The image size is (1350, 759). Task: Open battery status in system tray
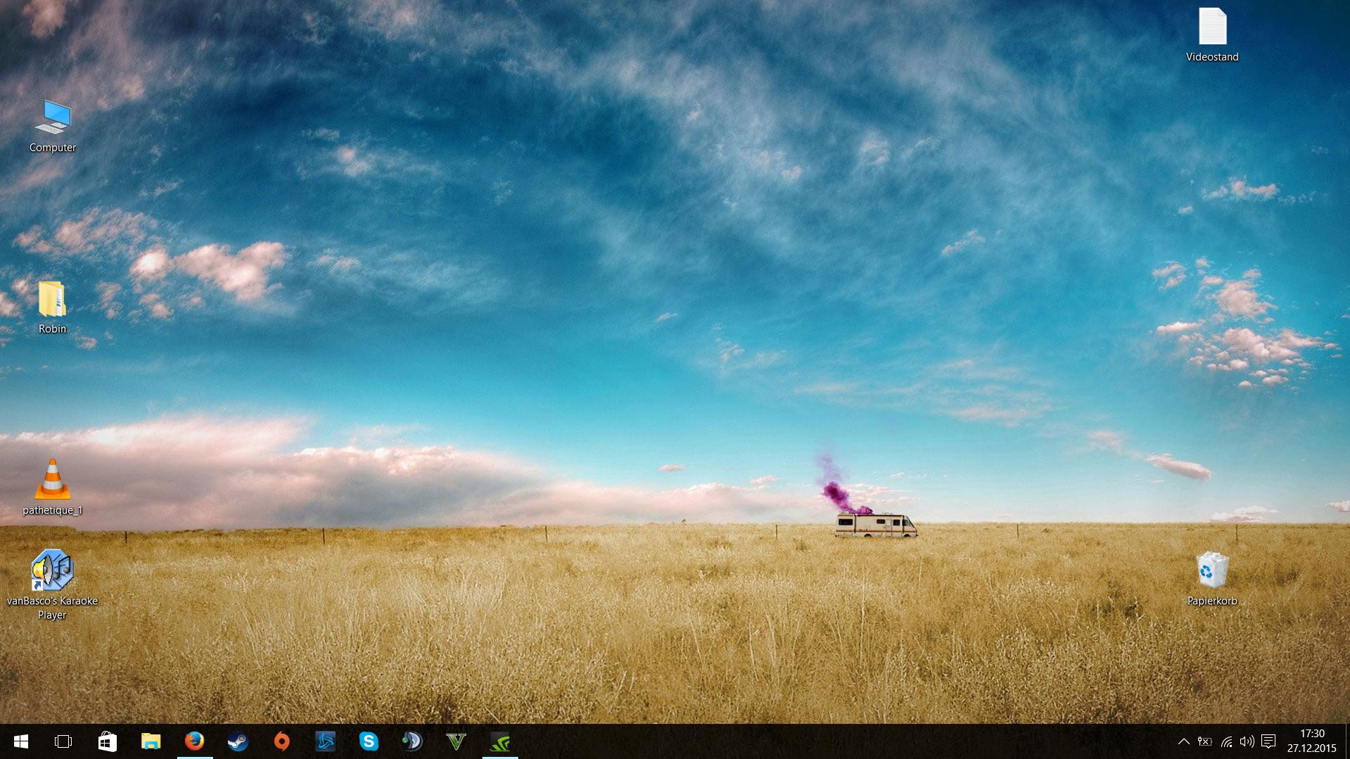(1205, 741)
